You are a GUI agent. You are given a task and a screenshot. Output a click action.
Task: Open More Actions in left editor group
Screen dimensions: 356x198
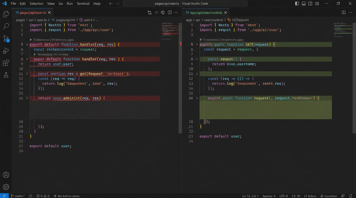click(176, 12)
